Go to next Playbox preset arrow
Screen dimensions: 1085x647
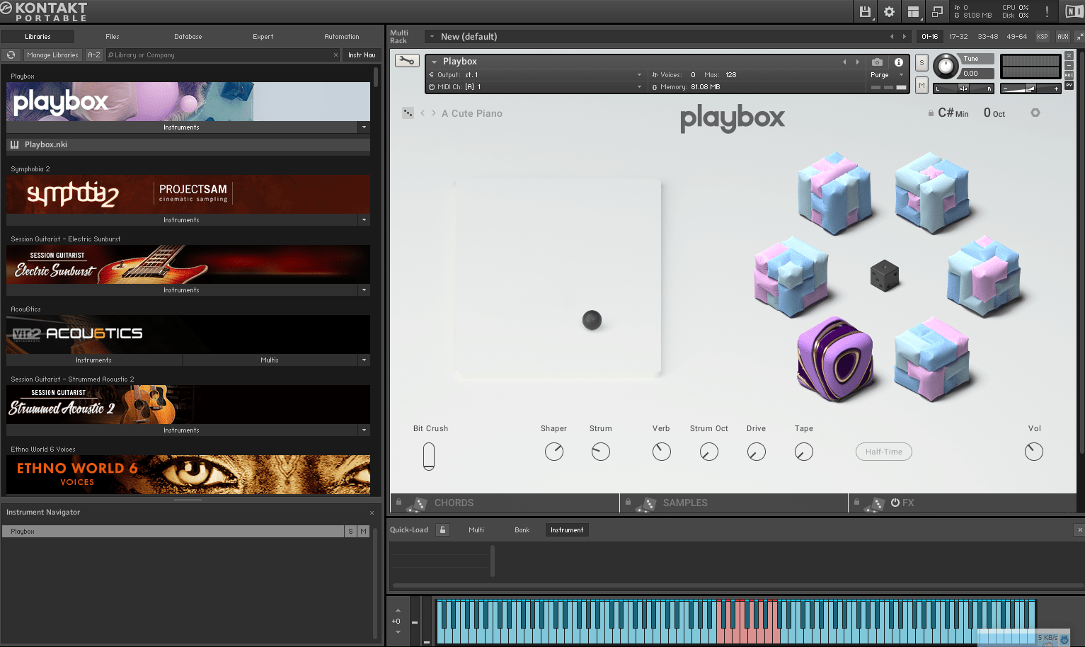tap(434, 113)
